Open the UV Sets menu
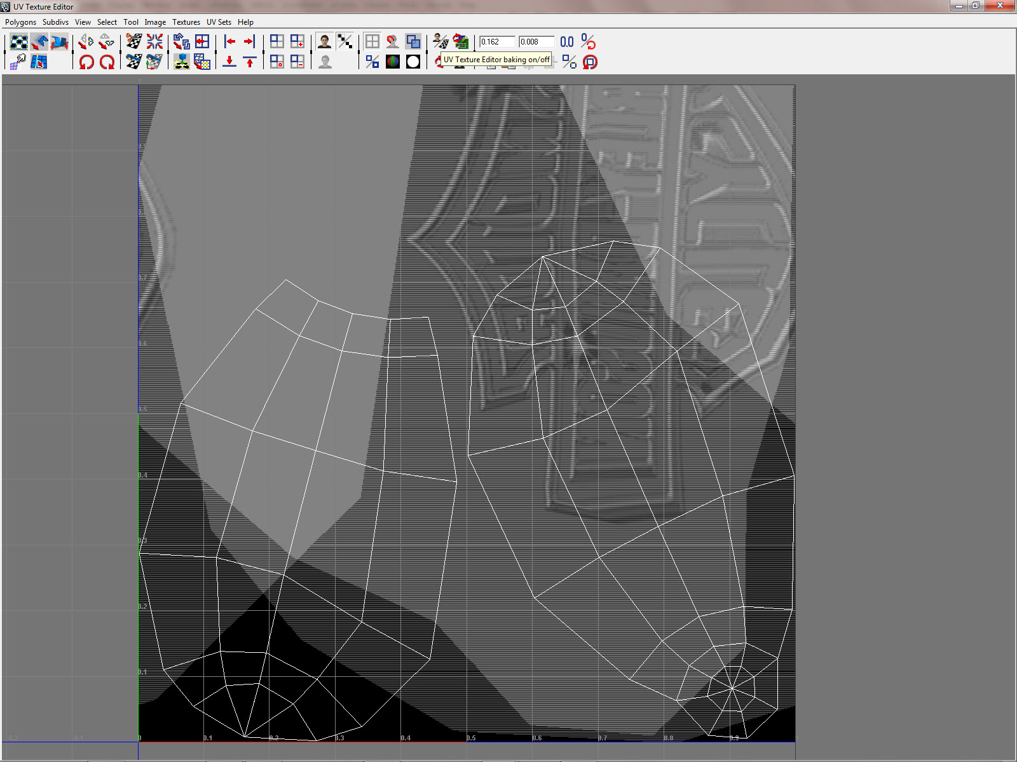 coord(219,22)
